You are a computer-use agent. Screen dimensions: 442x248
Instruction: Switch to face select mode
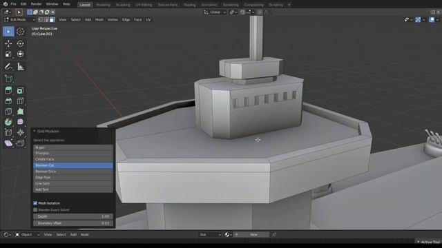tap(52, 20)
